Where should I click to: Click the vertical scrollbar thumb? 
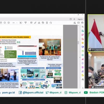click(x=78, y=43)
